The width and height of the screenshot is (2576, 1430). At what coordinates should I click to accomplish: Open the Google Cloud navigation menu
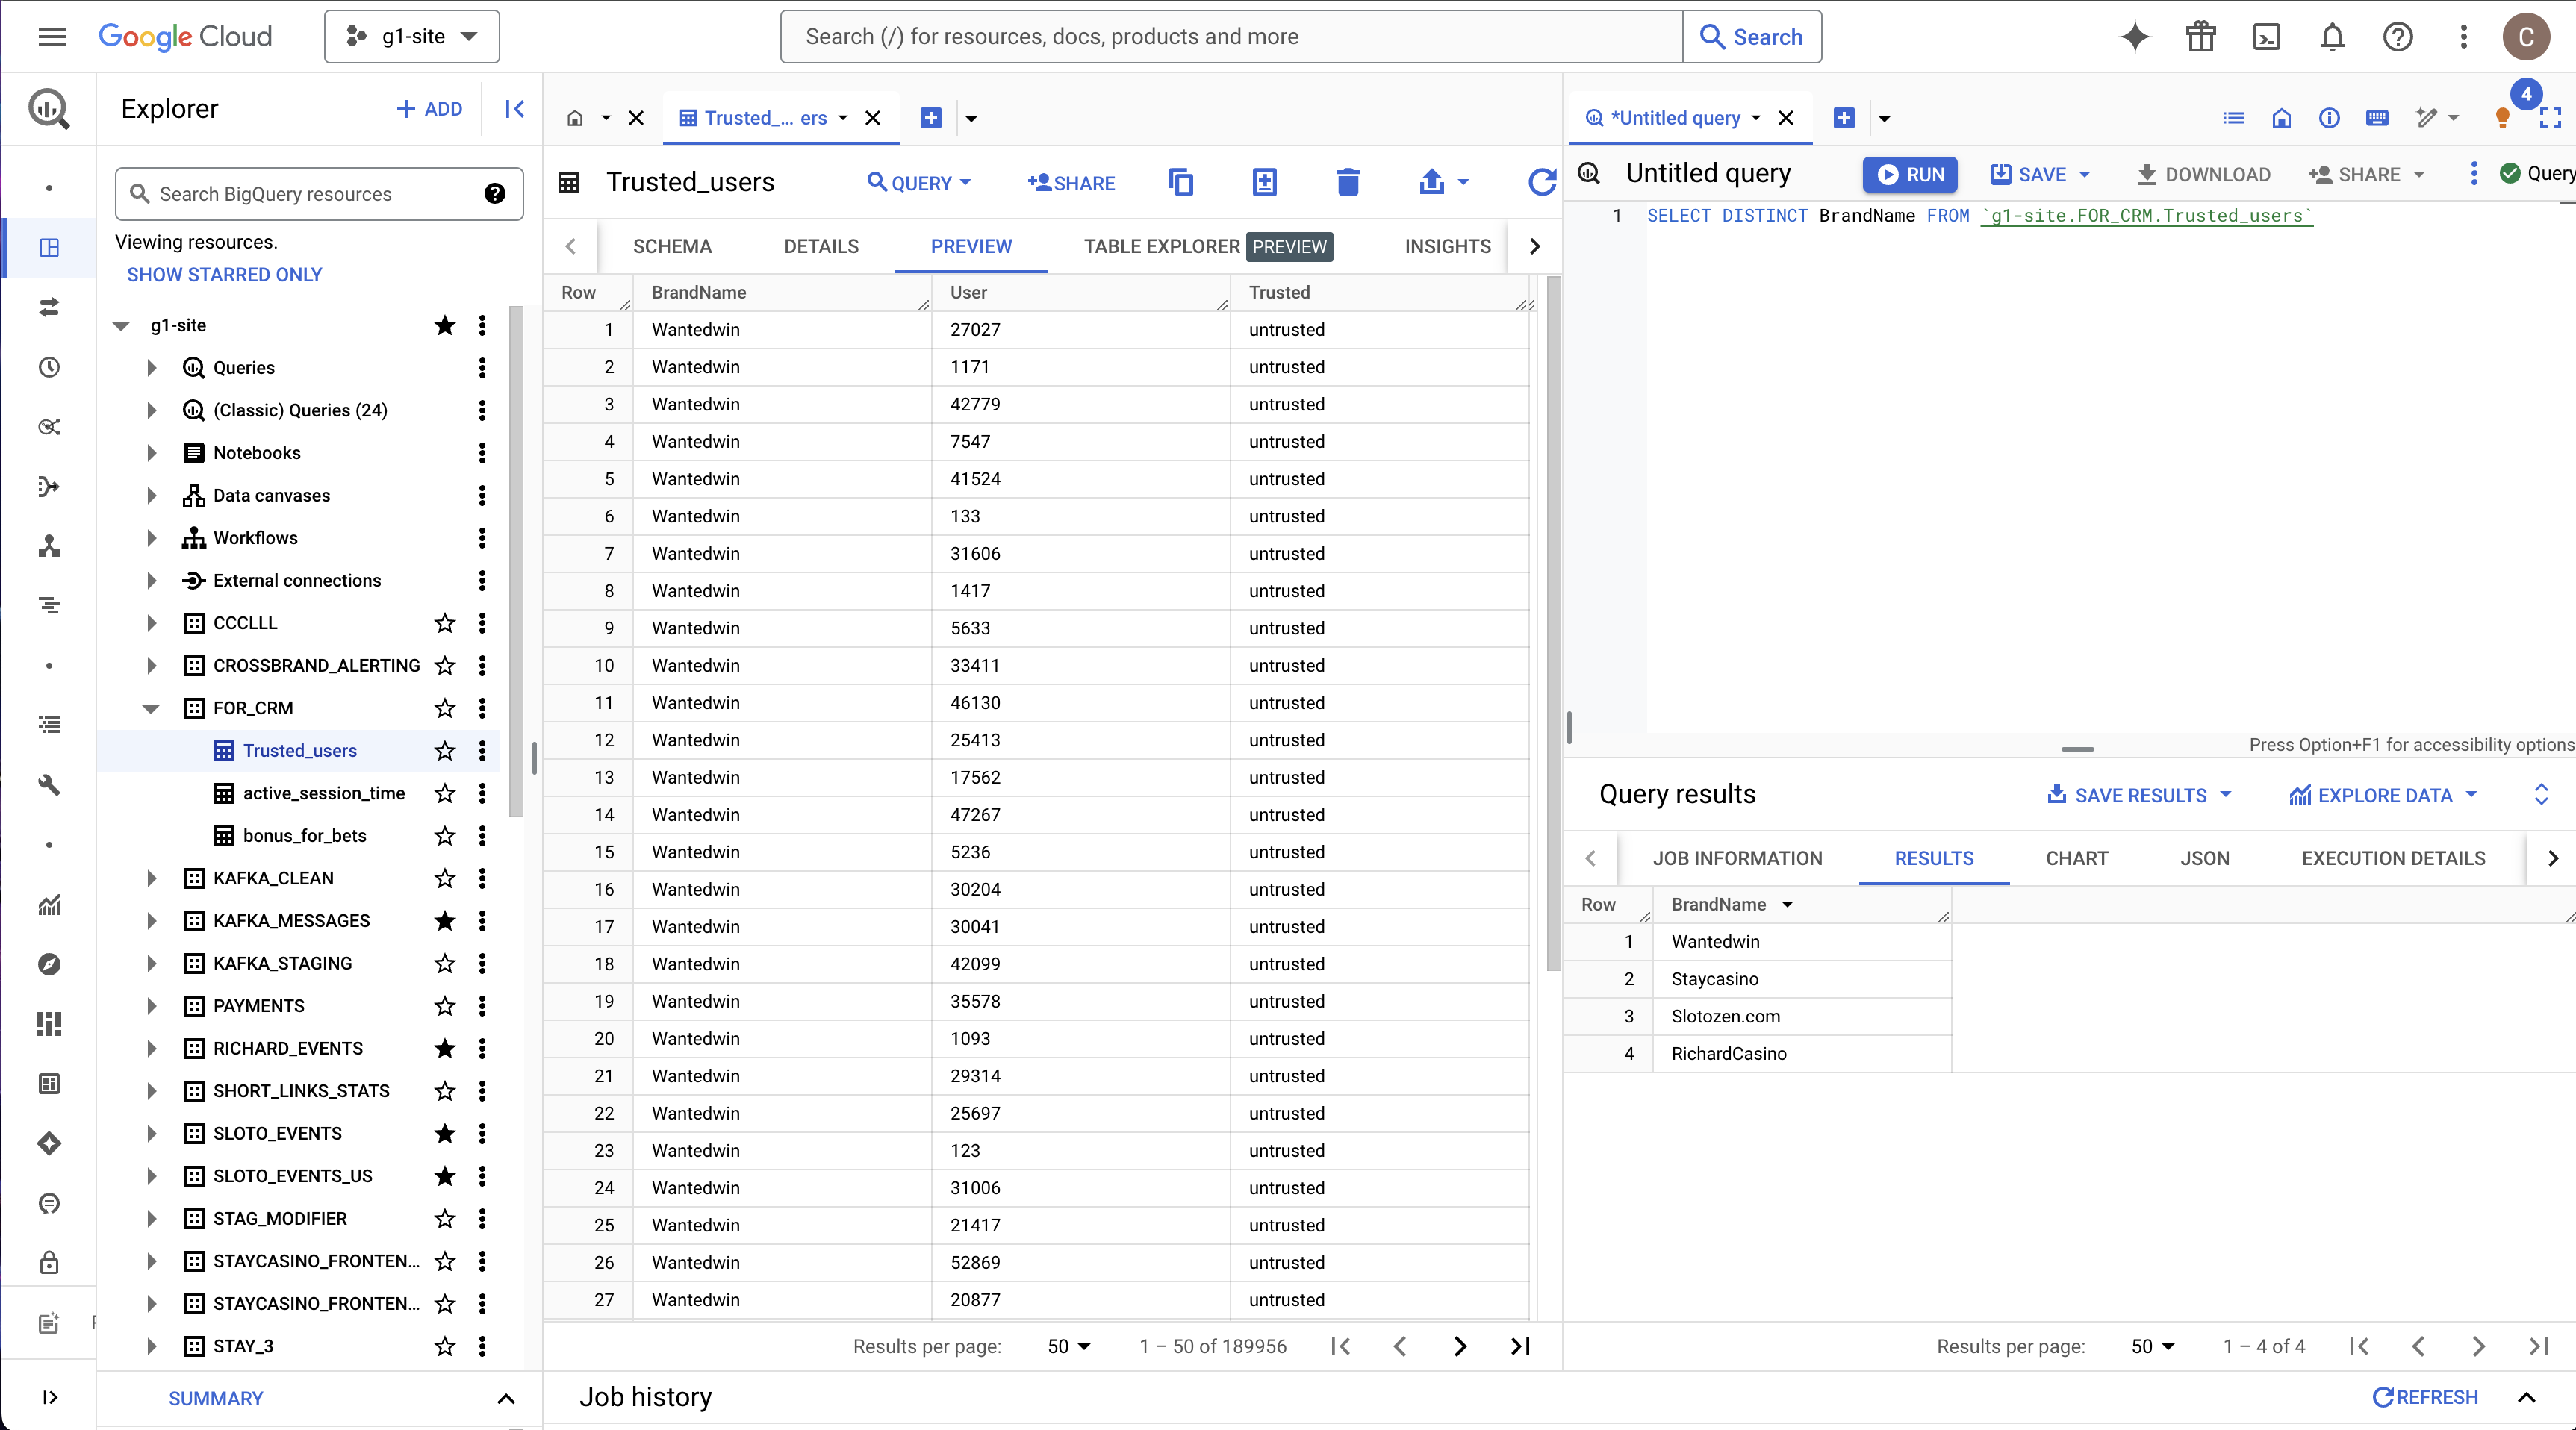coord(51,37)
